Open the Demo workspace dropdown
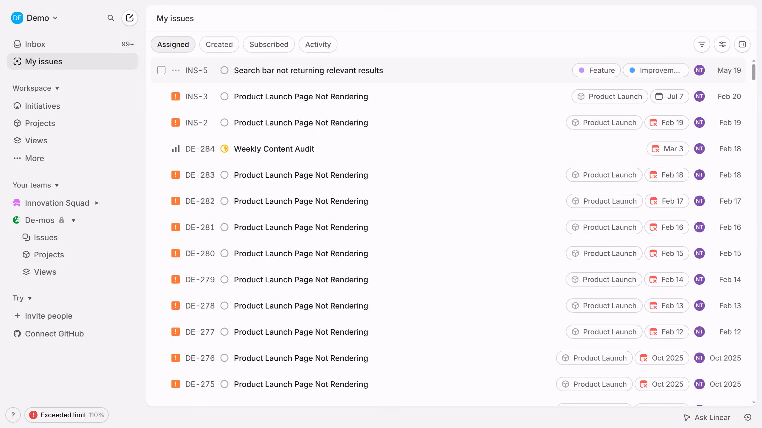Screen dimensions: 762x428 point(35,18)
